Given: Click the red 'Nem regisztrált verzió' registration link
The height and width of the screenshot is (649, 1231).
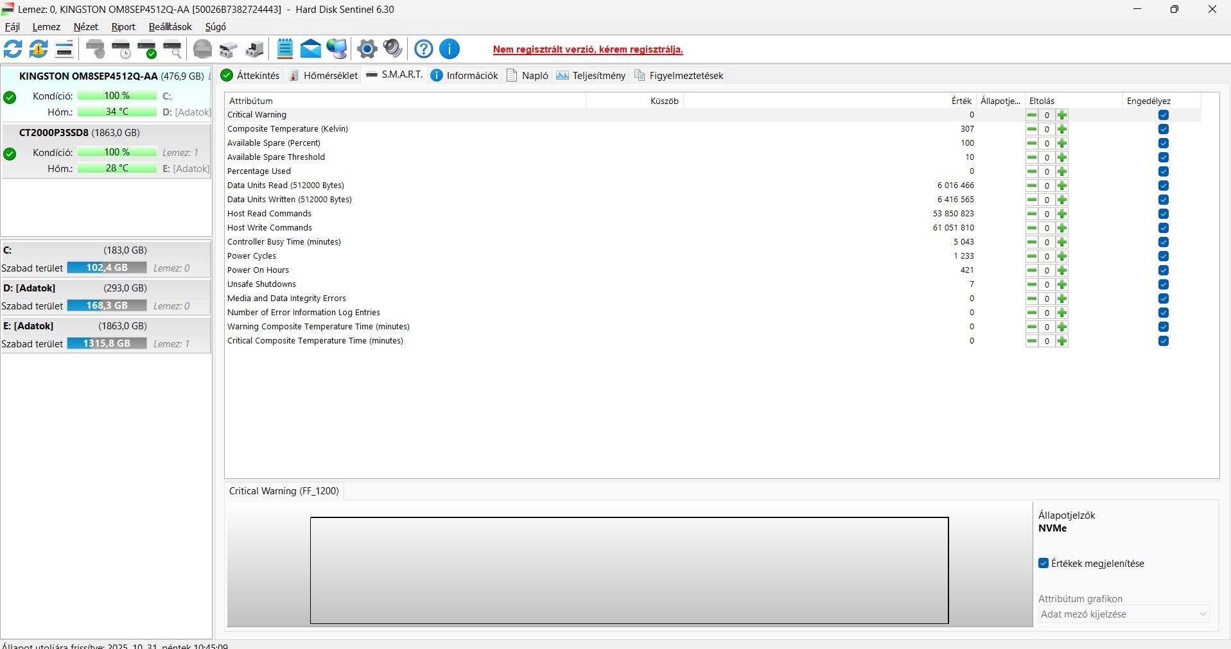Looking at the screenshot, I should (588, 49).
